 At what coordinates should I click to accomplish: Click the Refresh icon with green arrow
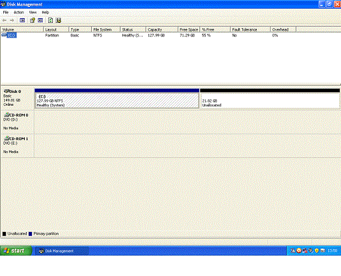coord(50,20)
